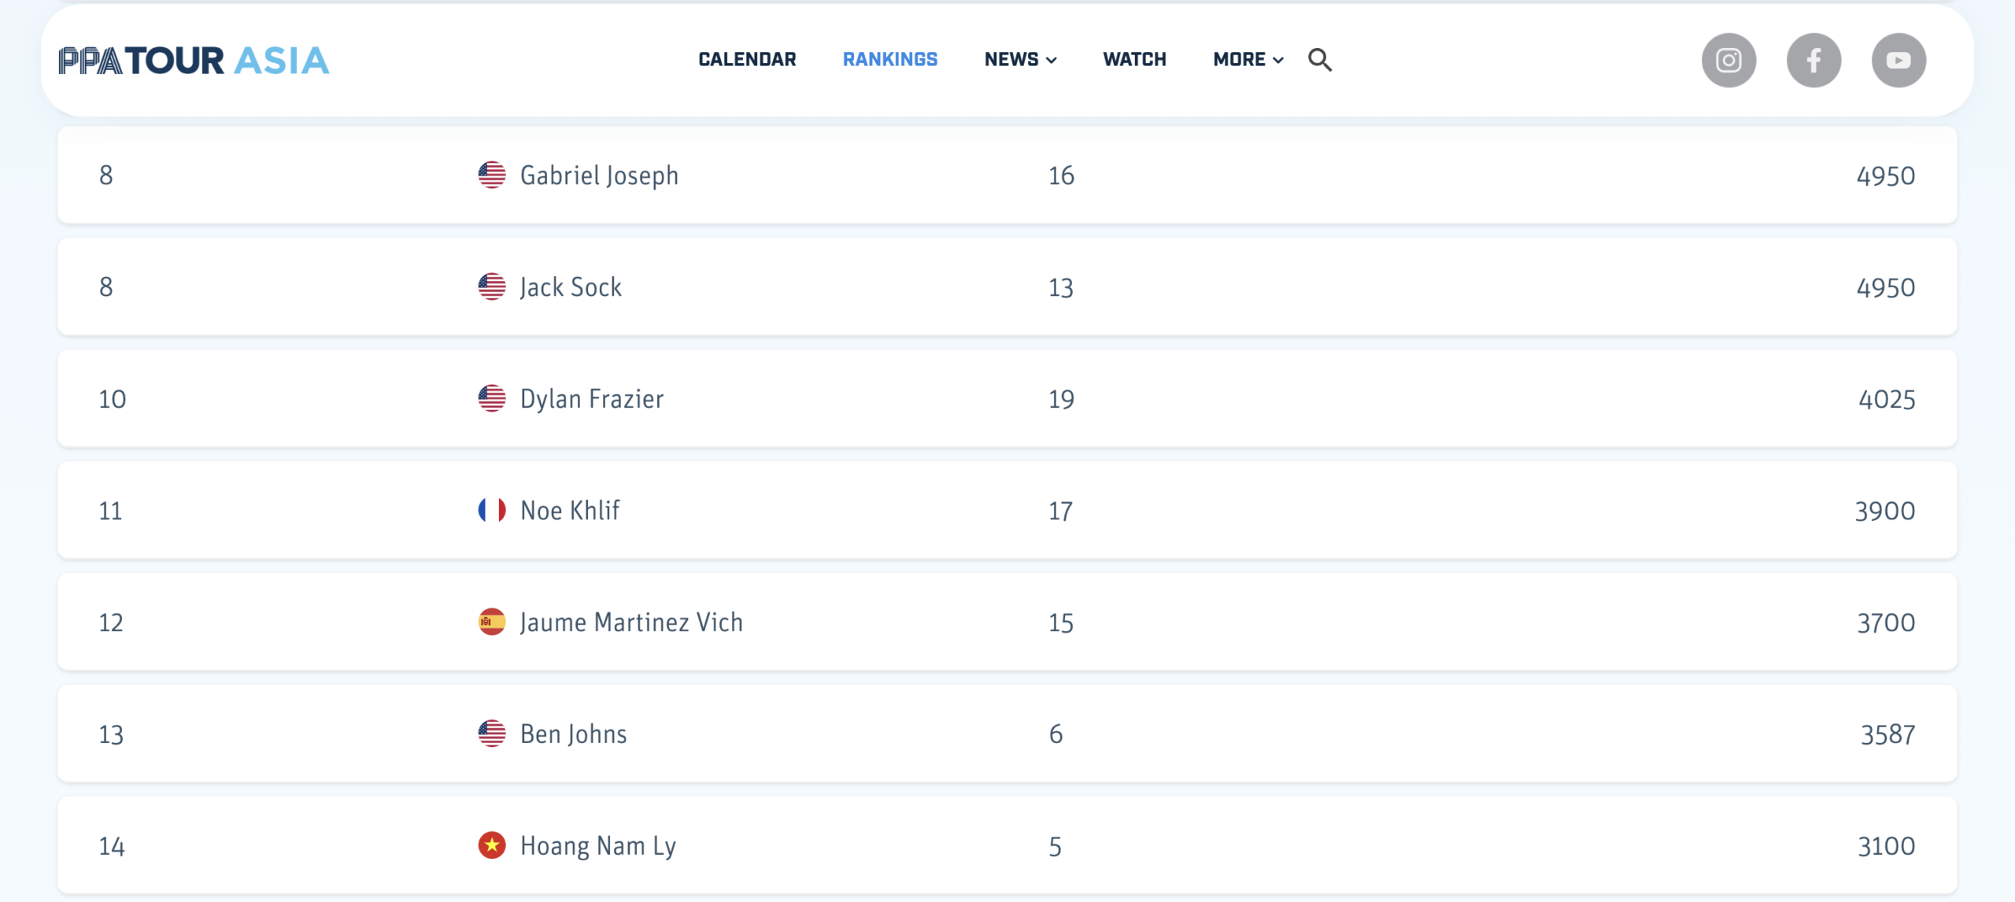Open the Facebook social icon

pos(1813,61)
